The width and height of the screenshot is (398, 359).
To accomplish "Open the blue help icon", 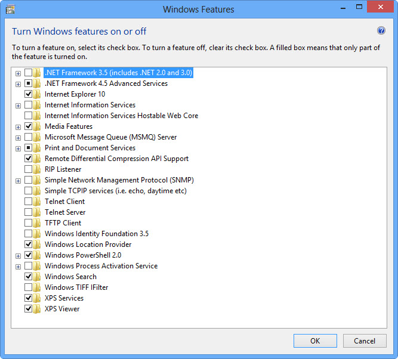I will tap(381, 30).
